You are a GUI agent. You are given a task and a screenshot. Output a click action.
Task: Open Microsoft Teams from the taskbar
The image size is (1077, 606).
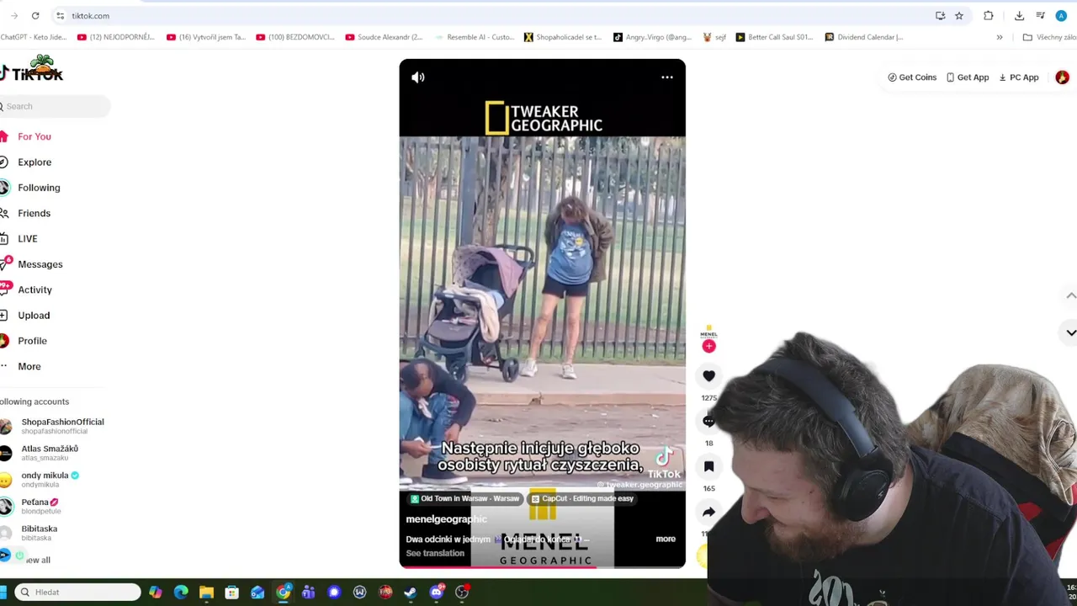[308, 593]
